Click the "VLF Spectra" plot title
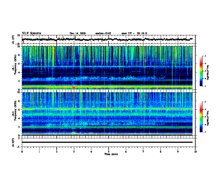 [x=31, y=33]
